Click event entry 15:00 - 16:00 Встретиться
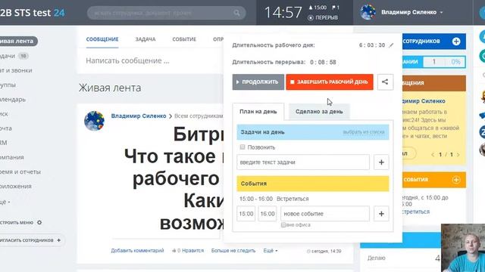 pyautogui.click(x=274, y=199)
